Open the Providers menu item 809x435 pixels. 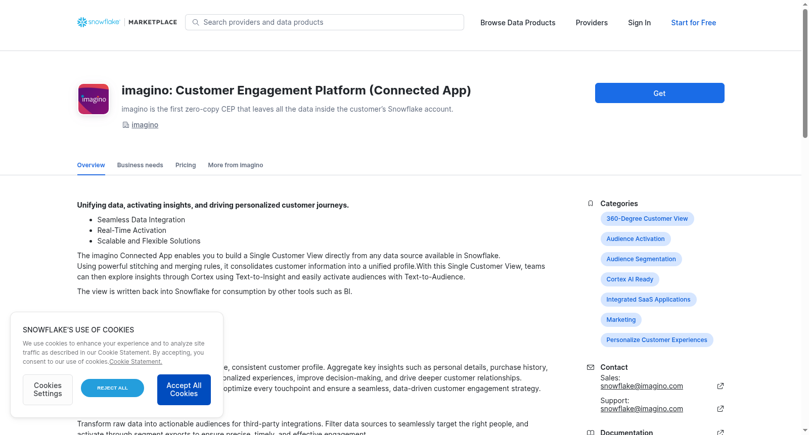(592, 23)
